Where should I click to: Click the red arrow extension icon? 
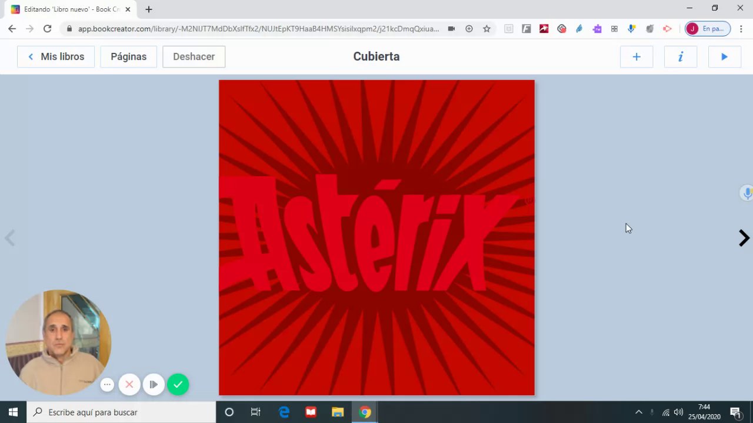544,29
